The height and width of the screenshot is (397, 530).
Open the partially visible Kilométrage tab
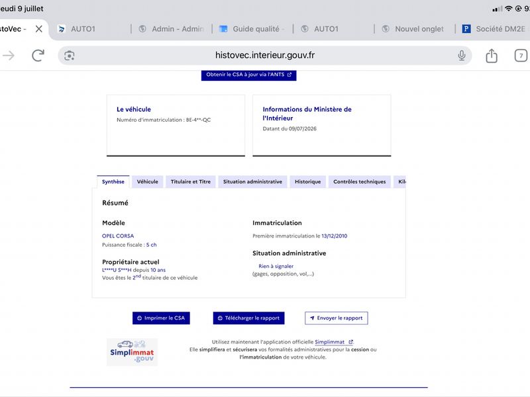[400, 181]
